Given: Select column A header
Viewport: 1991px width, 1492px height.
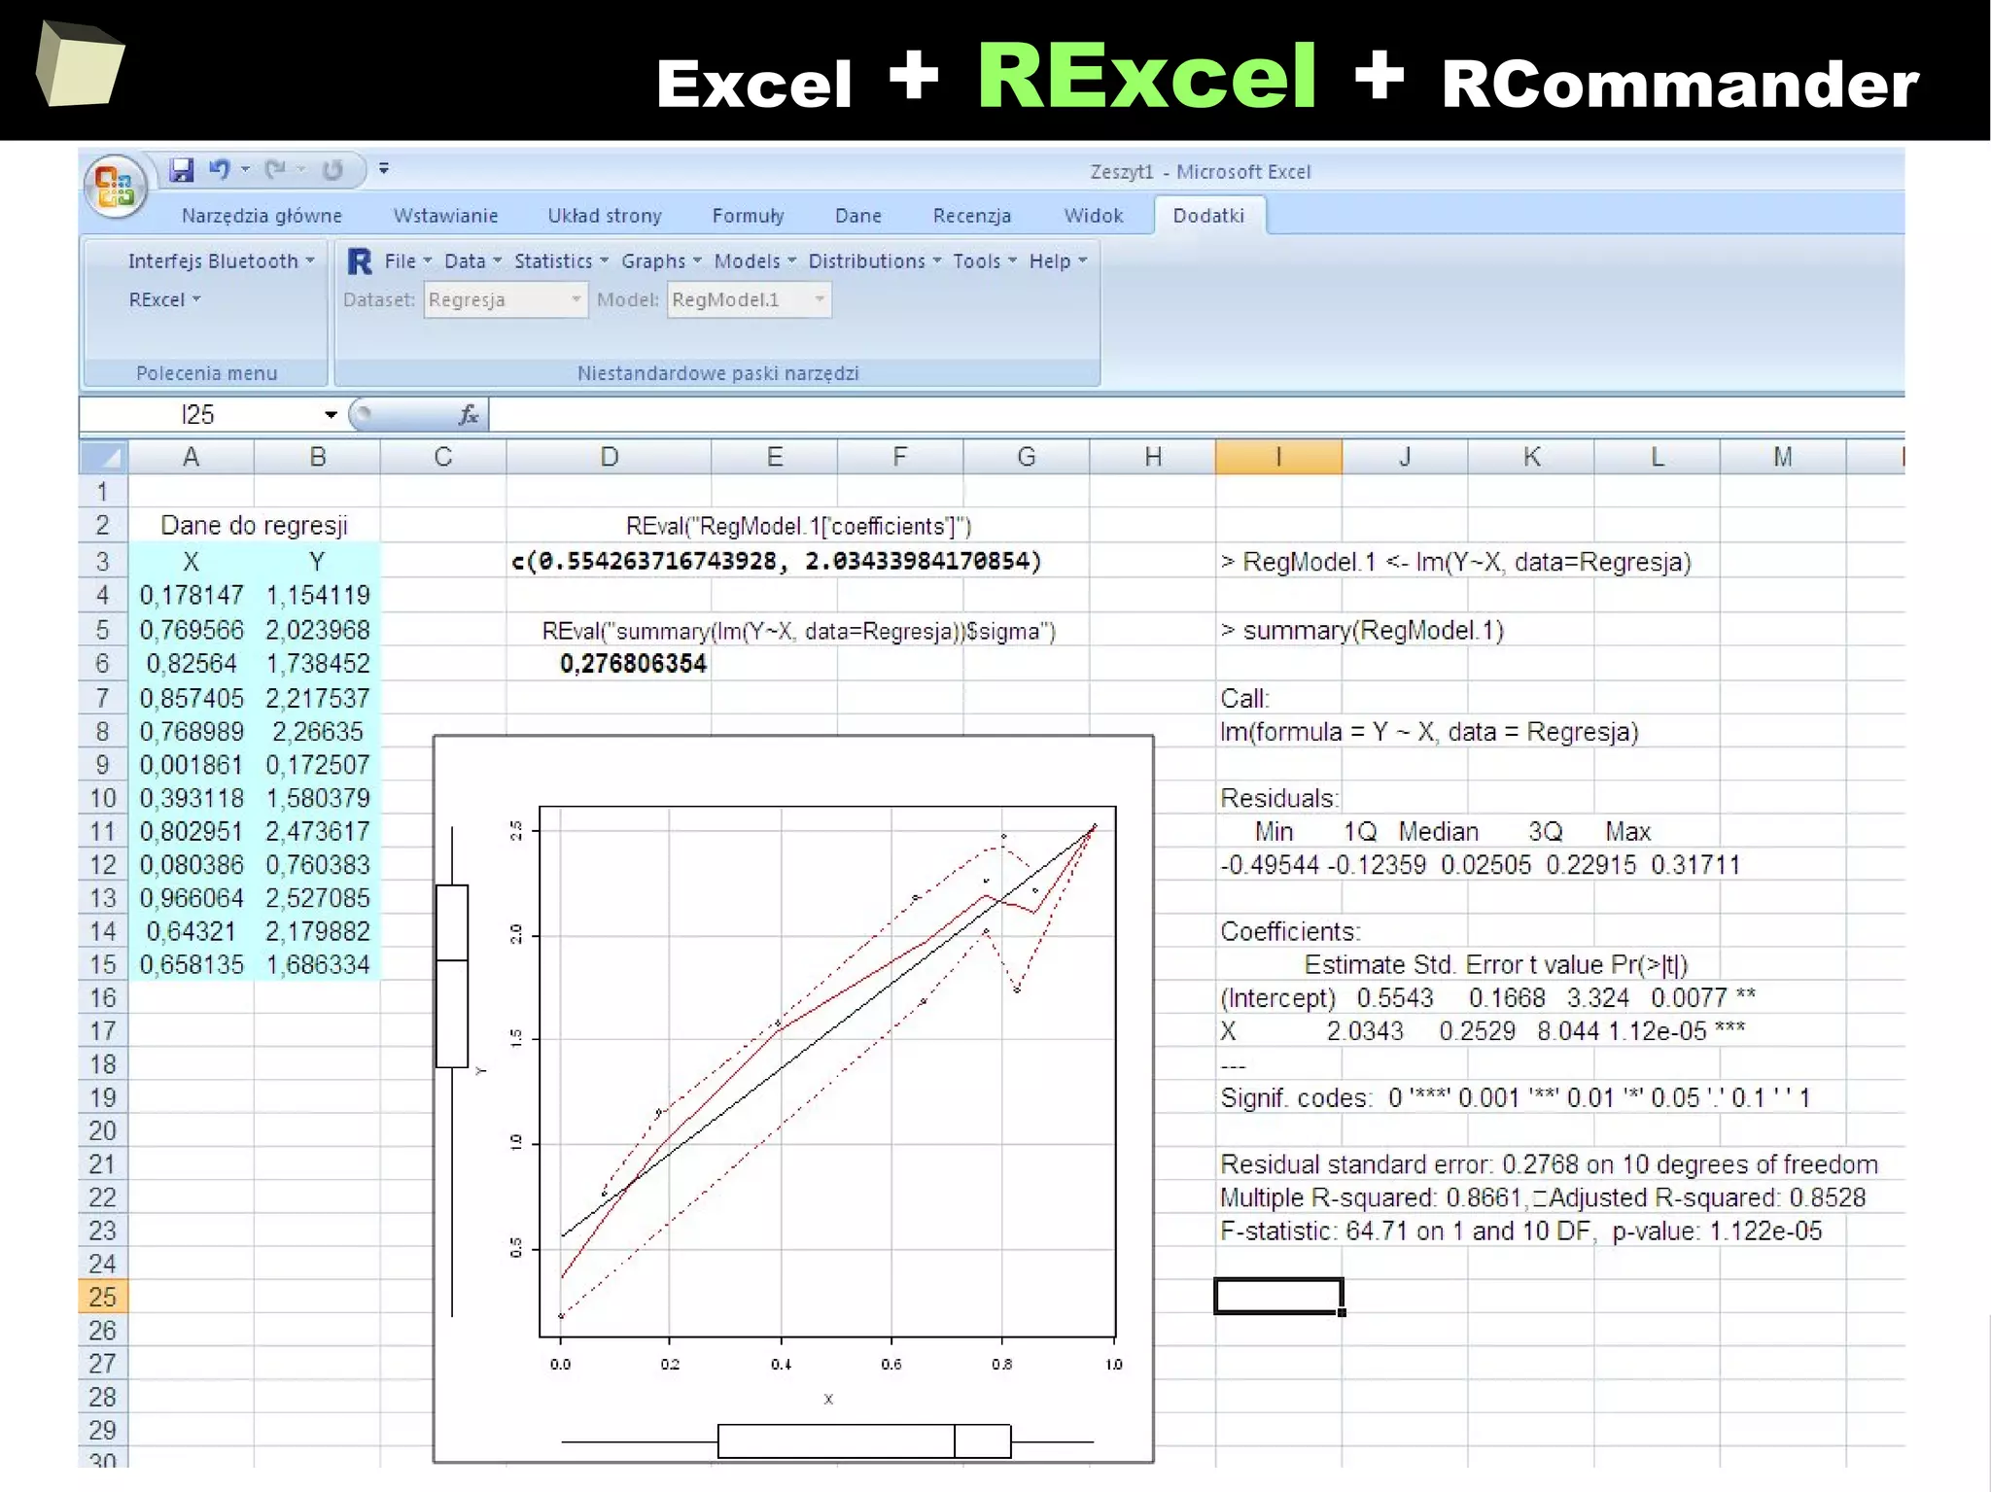Looking at the screenshot, I should [x=191, y=457].
